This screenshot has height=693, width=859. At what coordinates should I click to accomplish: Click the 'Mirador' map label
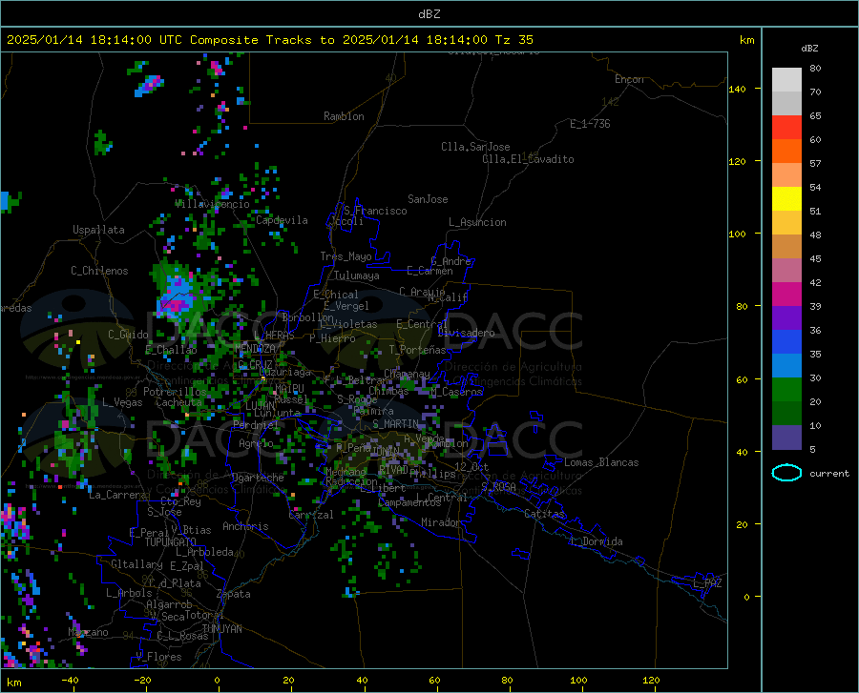pyautogui.click(x=440, y=522)
